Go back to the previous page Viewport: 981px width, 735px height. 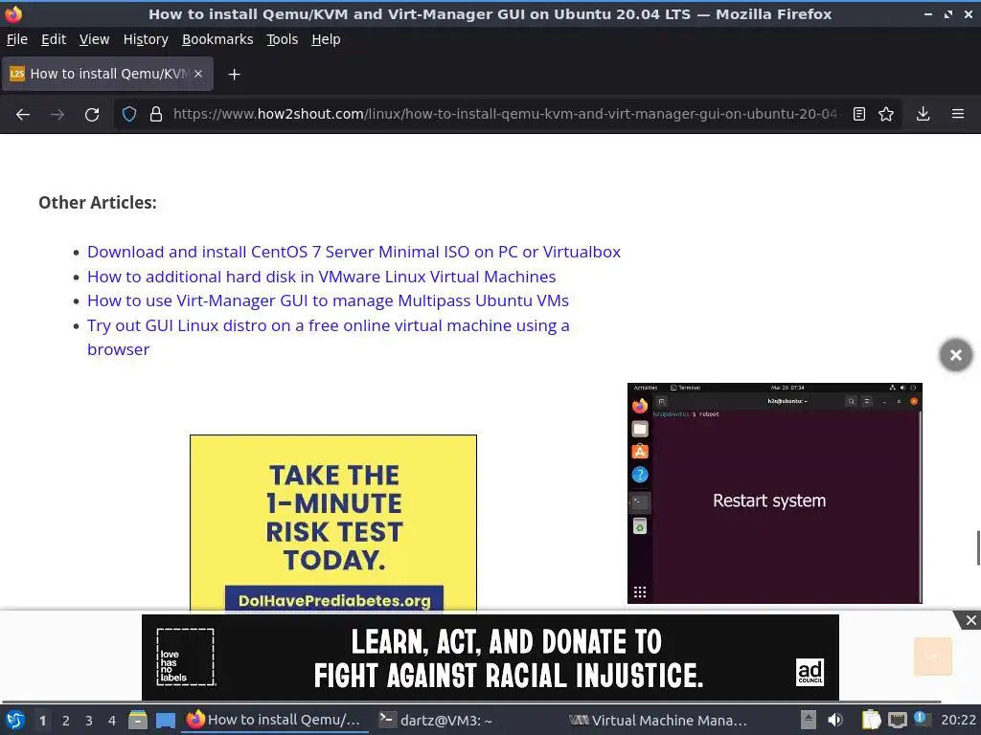pos(23,115)
